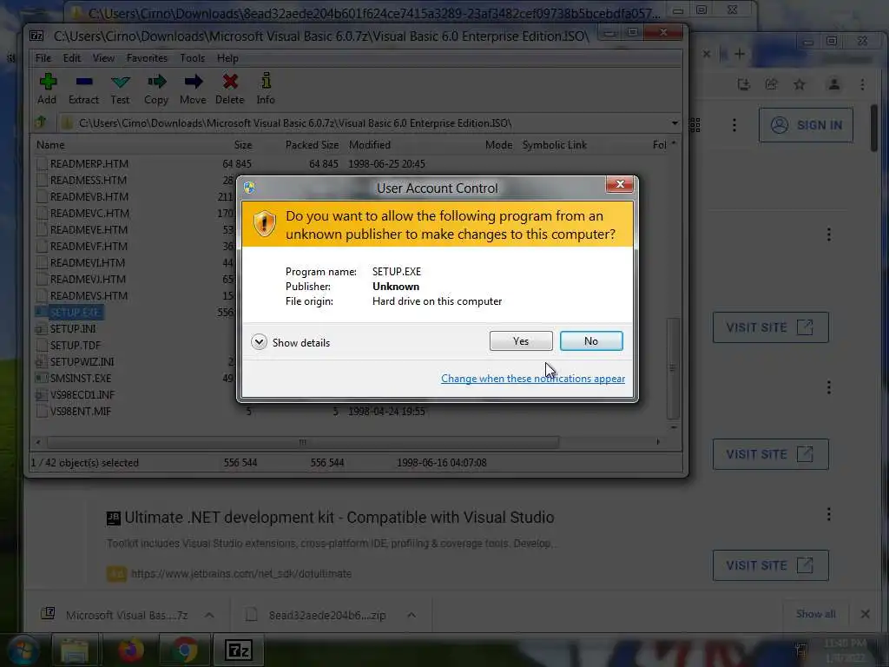The image size is (889, 667).
Task: Sort by the Size column header
Action: click(243, 145)
